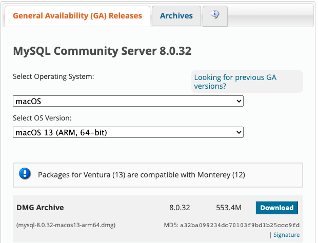Click the file name mysql-8.0.32-macos13-arm64.dmg

(66, 225)
